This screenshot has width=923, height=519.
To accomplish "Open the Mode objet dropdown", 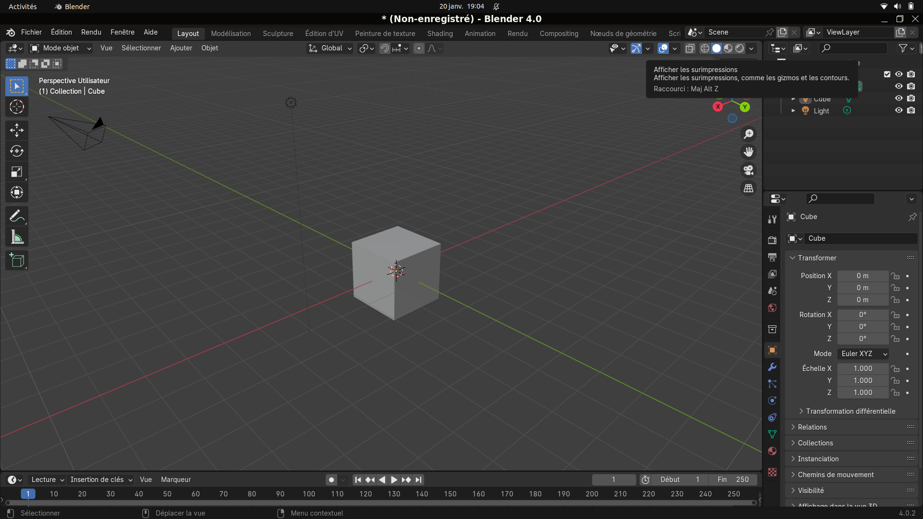I will click(61, 48).
